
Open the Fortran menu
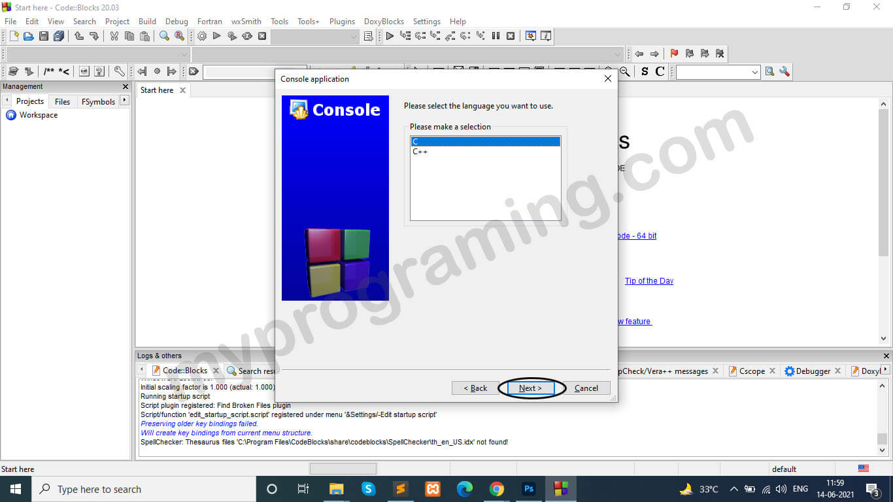209,21
